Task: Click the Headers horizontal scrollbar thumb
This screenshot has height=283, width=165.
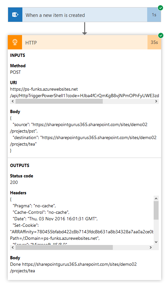Action: pyautogui.click(x=64, y=248)
